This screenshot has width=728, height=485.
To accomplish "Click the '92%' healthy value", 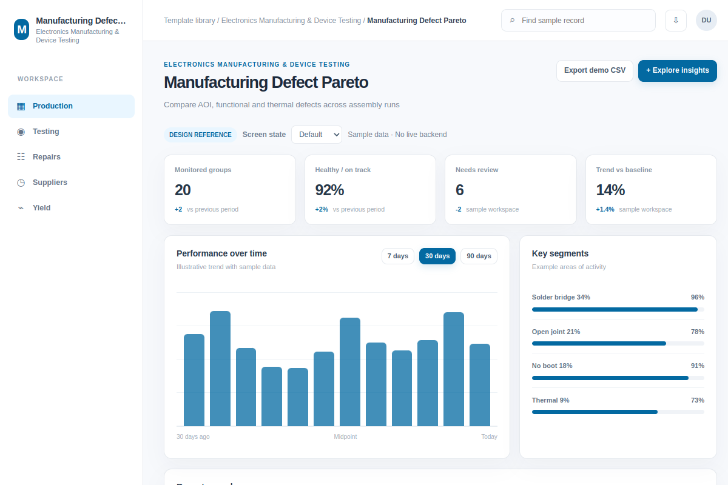I will point(329,190).
